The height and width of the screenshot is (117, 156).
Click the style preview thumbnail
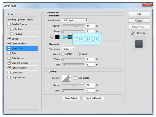click(x=139, y=44)
